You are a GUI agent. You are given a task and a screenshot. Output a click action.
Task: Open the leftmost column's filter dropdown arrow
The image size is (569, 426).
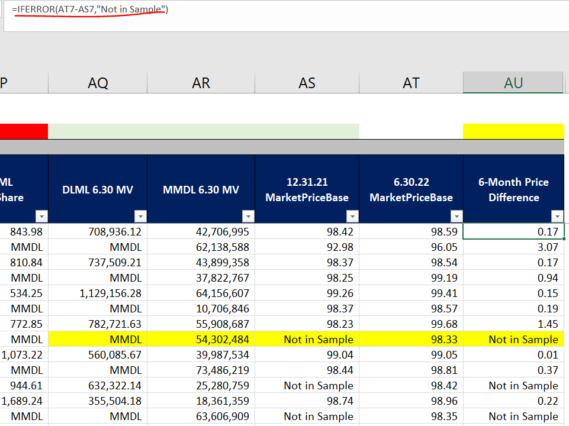coord(41,216)
